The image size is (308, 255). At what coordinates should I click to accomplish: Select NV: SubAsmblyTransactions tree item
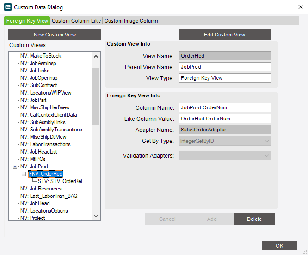pos(51,130)
